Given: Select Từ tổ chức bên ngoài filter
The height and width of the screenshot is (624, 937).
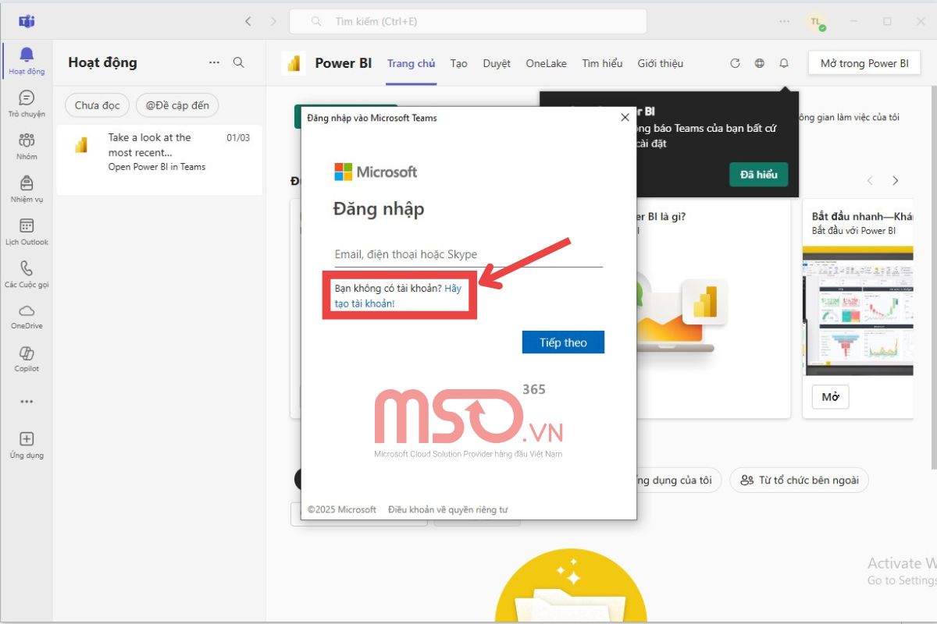Looking at the screenshot, I should tap(800, 480).
